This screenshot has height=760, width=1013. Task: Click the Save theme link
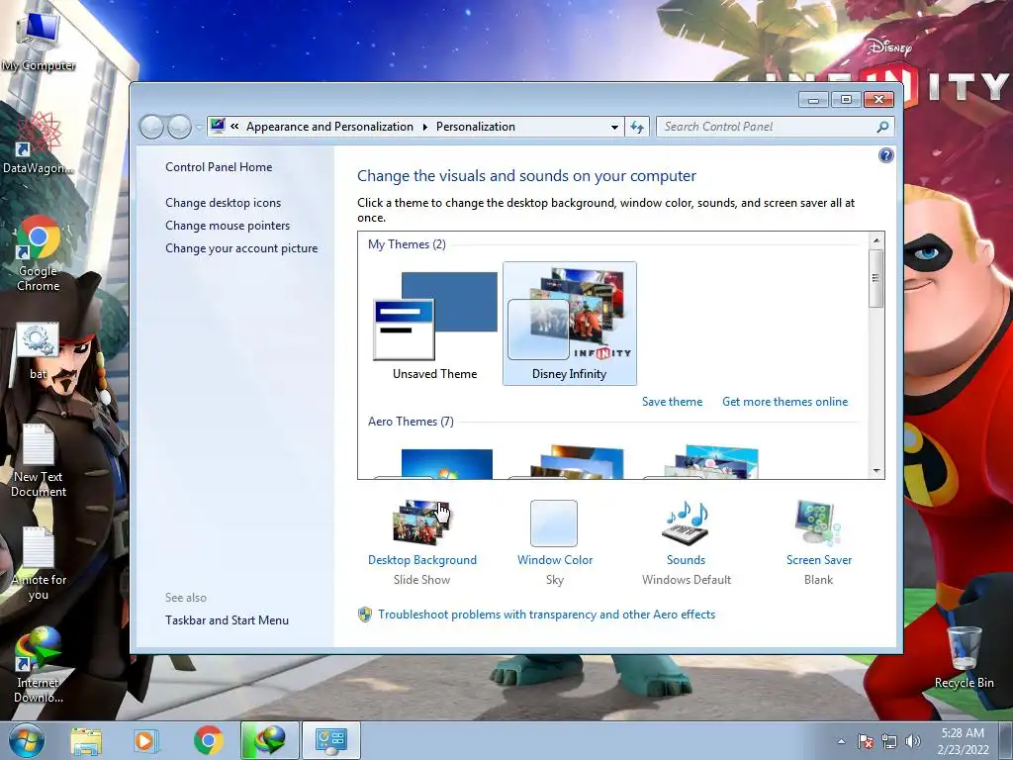[672, 402]
